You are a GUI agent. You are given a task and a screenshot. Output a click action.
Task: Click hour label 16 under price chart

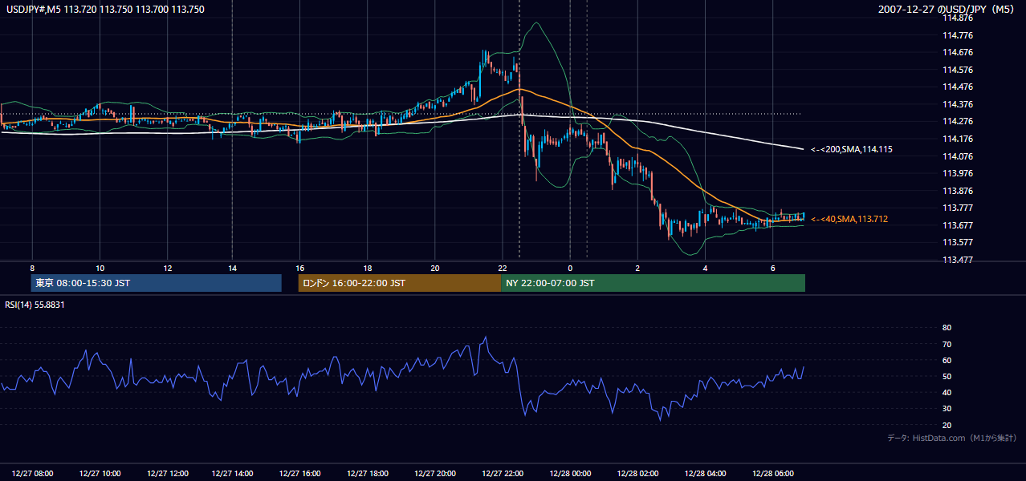pos(299,268)
